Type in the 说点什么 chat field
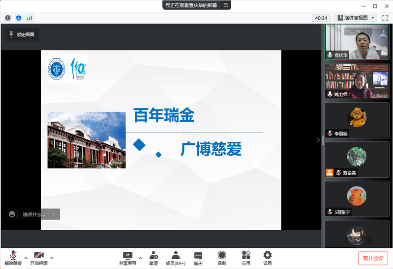Viewport: 393px width, 269px height. 34,214
